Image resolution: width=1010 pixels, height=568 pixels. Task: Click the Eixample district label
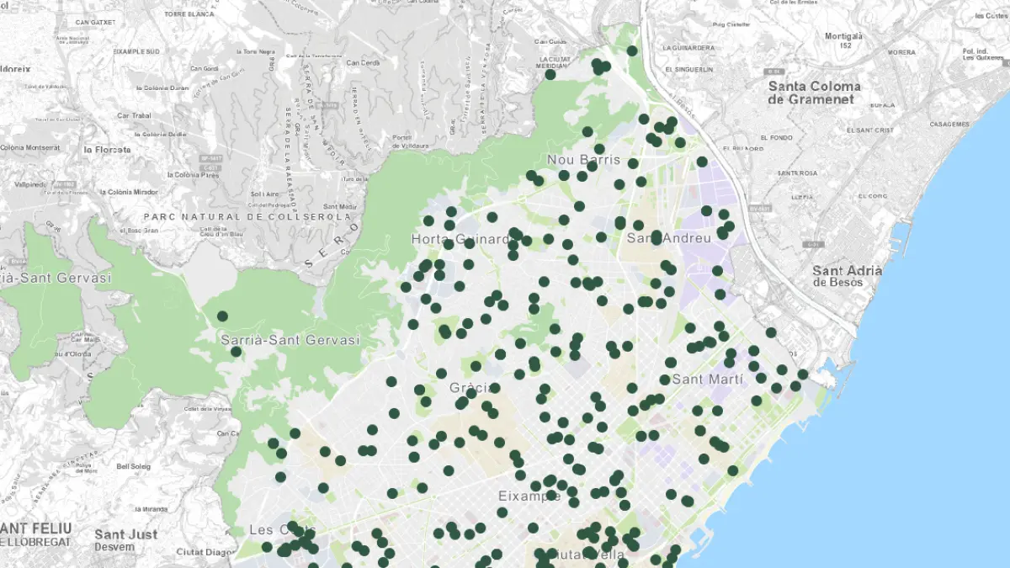click(x=529, y=496)
